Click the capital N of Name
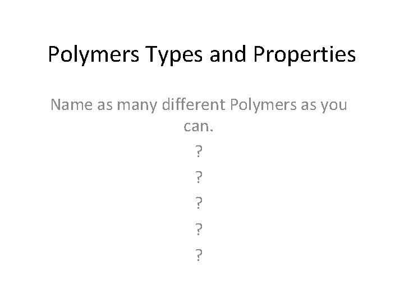The image size is (404, 303). click(x=56, y=104)
